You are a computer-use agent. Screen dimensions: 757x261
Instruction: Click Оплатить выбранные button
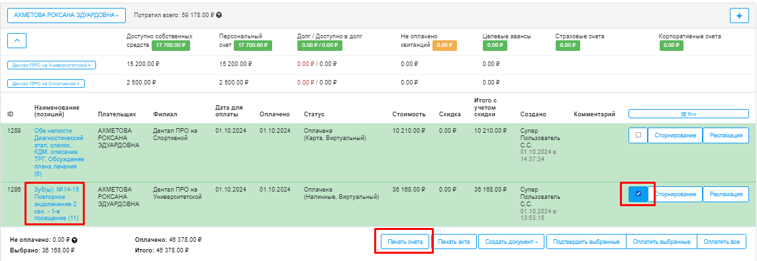click(x=662, y=242)
